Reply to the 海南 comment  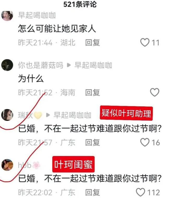[x=93, y=92]
